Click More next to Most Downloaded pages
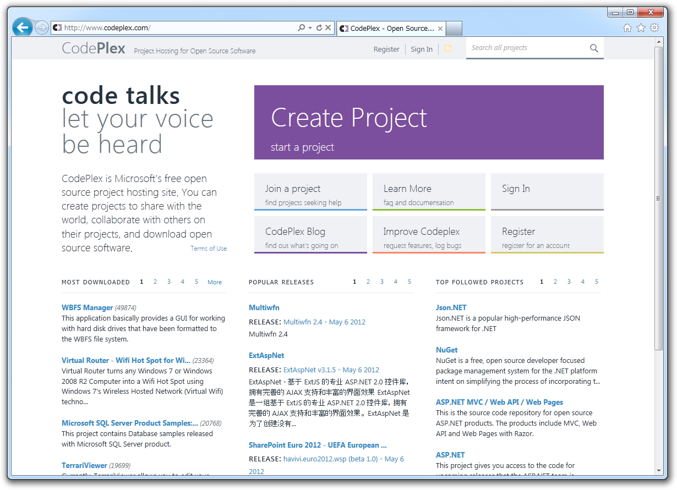This screenshot has width=677, height=490. tap(215, 282)
